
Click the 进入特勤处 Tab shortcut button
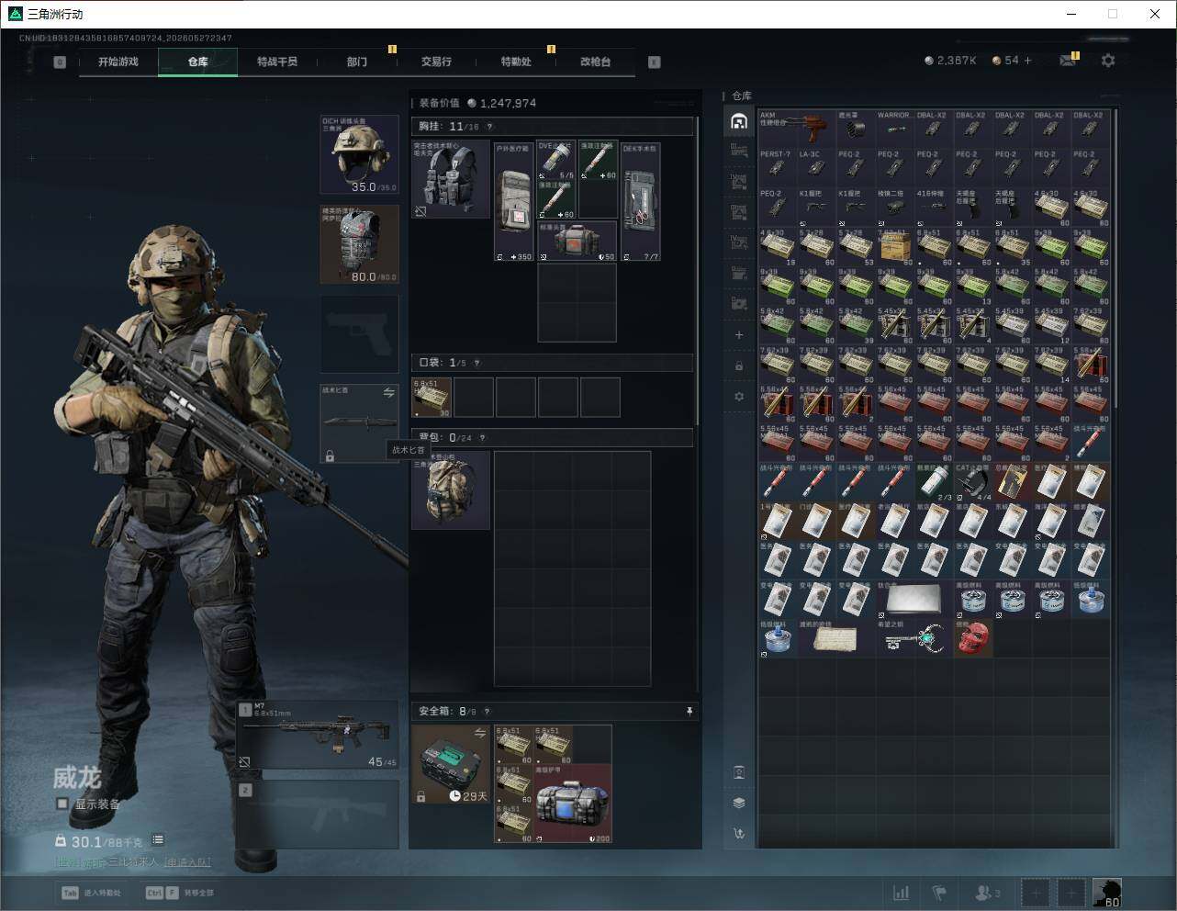tap(91, 893)
